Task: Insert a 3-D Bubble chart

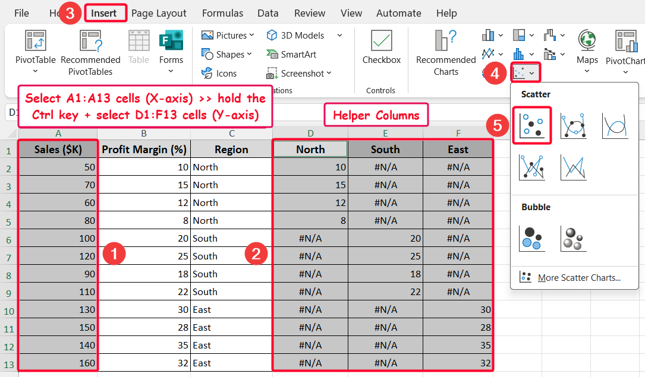Action: [x=573, y=238]
